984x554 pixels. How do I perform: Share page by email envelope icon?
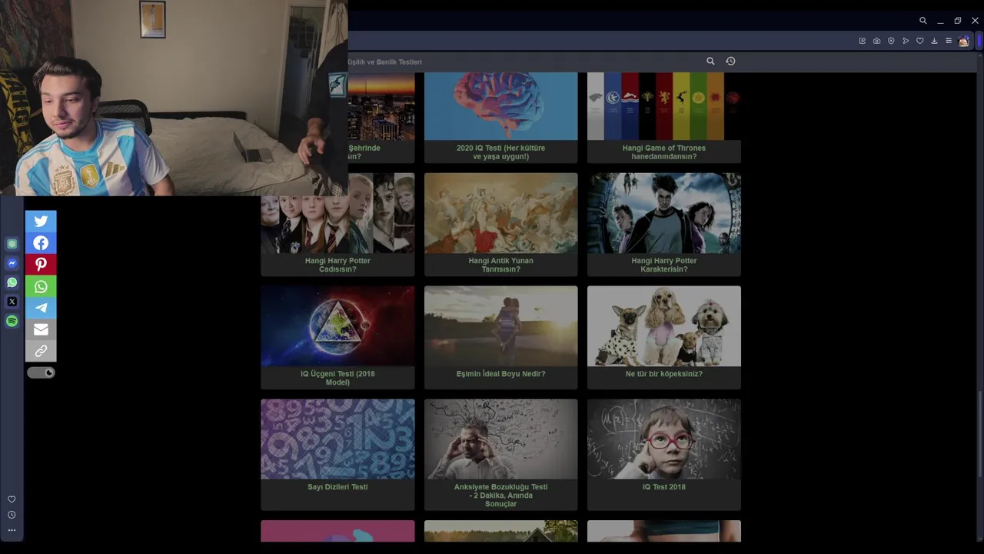point(41,329)
